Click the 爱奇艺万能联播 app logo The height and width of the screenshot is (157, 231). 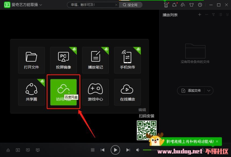7,5
